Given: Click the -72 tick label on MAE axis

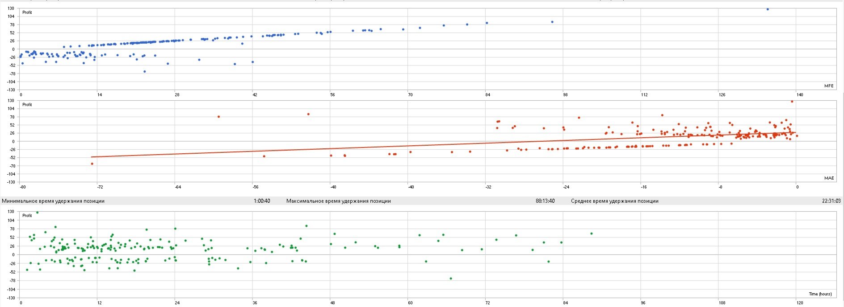Looking at the screenshot, I should click(100, 187).
